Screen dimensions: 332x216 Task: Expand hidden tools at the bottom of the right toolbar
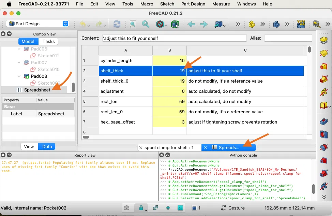[324, 197]
